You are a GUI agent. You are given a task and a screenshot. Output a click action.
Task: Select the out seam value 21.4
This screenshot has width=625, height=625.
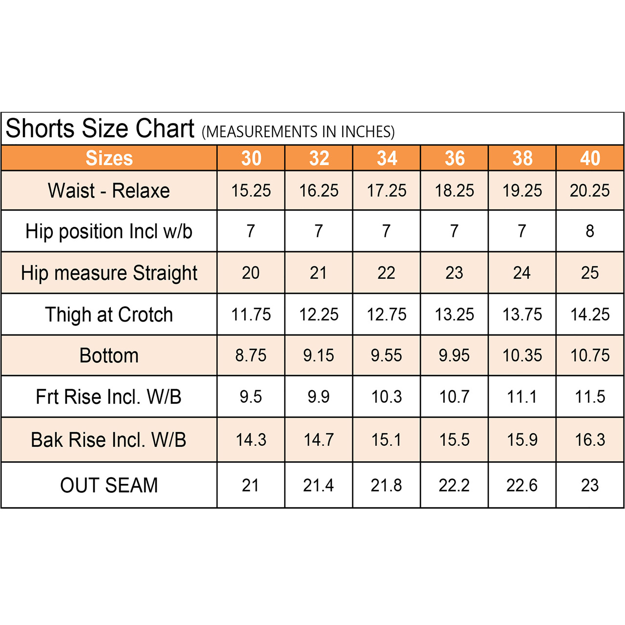click(318, 485)
